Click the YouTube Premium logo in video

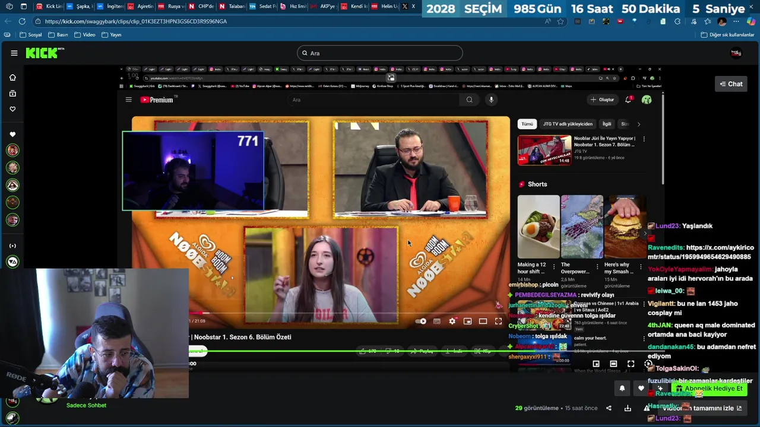(157, 100)
